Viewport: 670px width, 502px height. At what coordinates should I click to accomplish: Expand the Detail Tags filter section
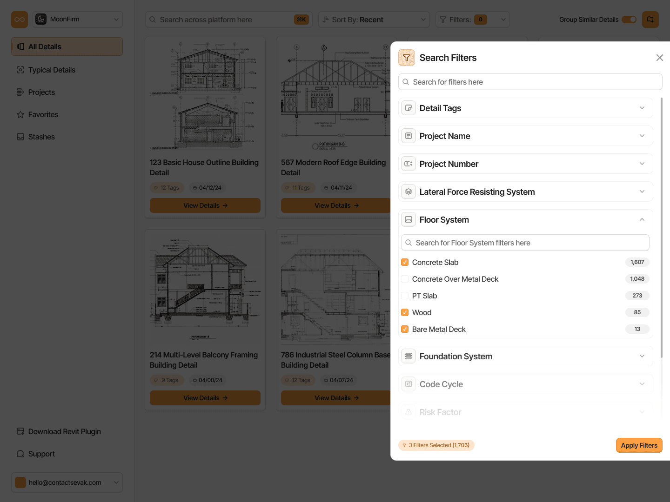coord(642,108)
